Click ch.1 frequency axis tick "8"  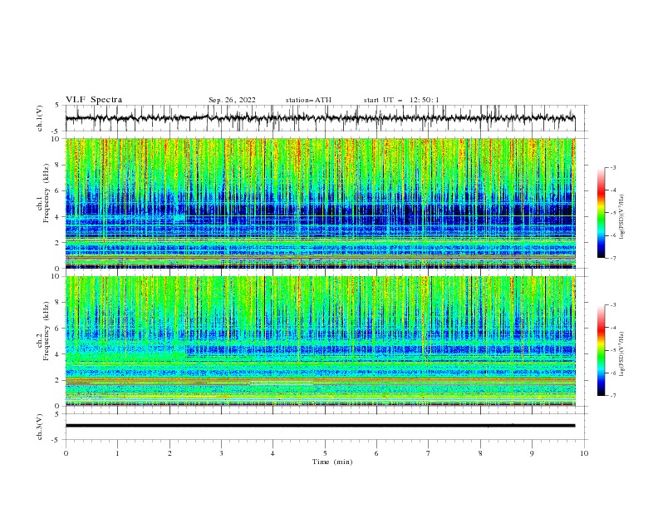(x=58, y=165)
